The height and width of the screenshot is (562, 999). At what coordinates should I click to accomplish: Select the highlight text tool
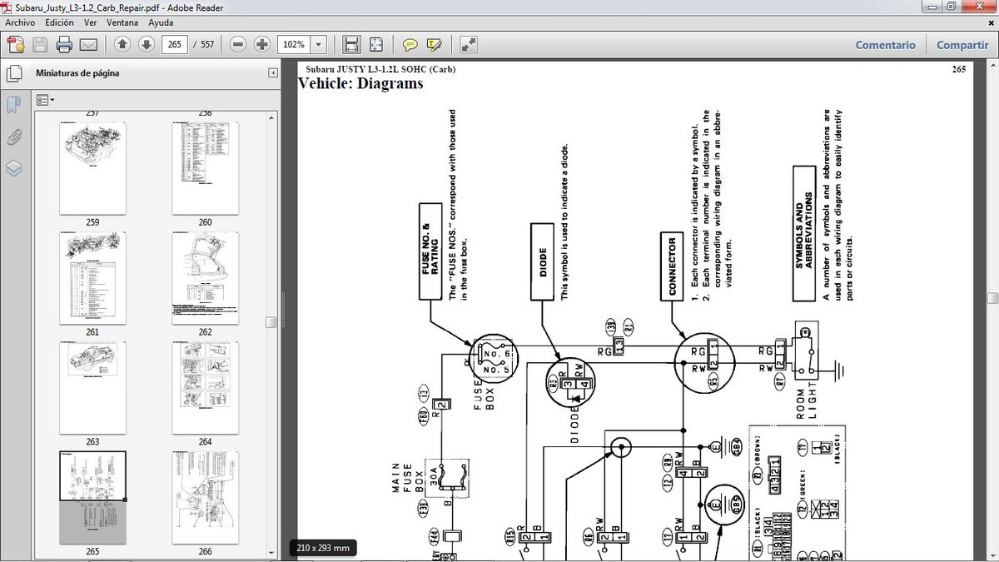(434, 44)
